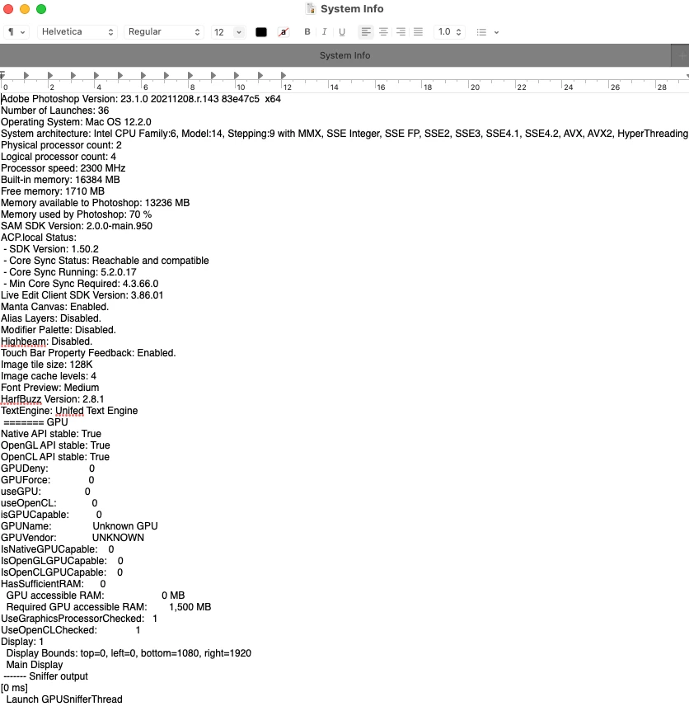
Task: Click 'Image tile size: 128K' text
Action: click(47, 365)
